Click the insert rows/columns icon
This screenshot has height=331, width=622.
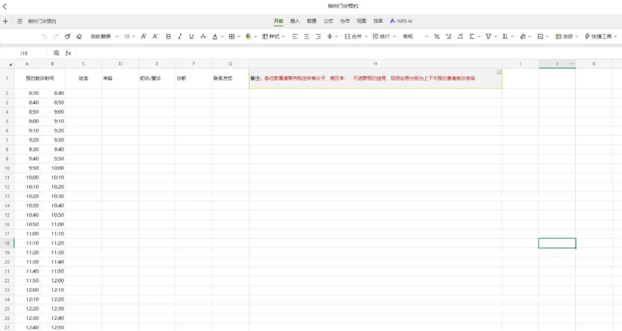[523, 36]
